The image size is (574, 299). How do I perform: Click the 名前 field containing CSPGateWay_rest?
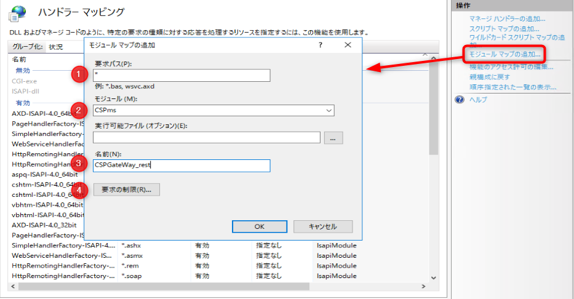(x=181, y=165)
